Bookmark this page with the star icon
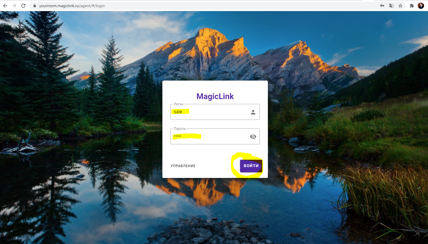This screenshot has height=244, width=428. (x=400, y=6)
